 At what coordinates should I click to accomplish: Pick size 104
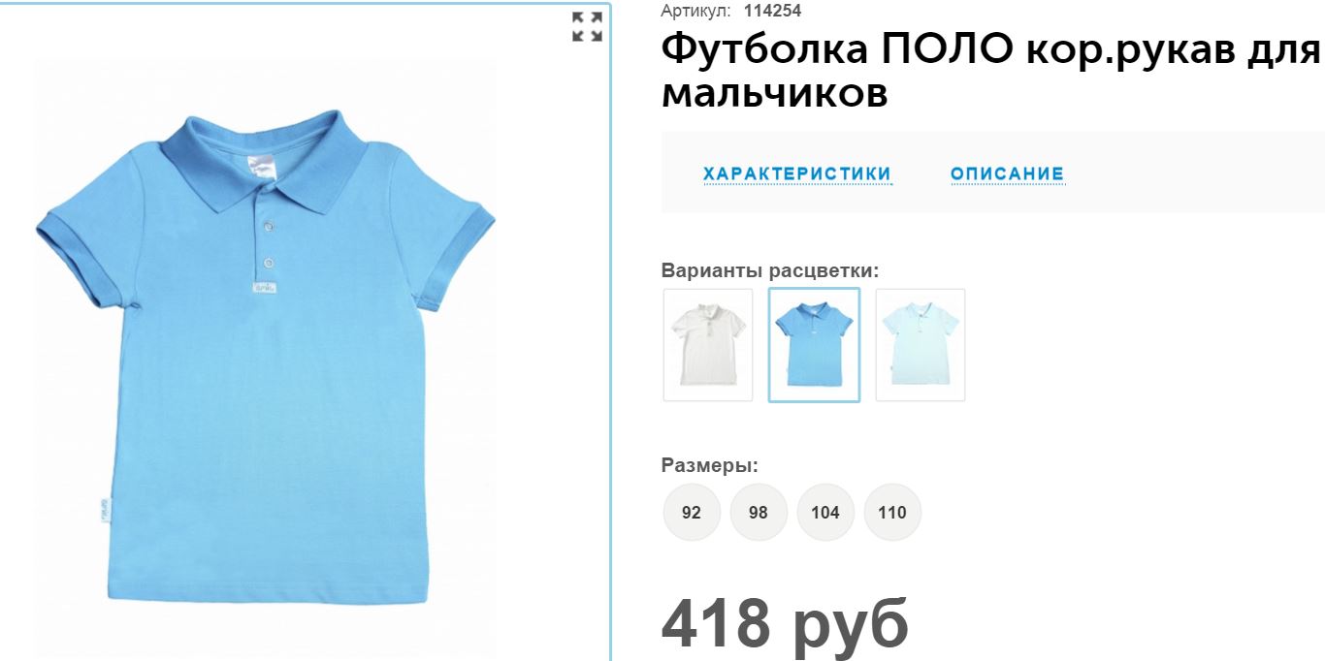(825, 512)
